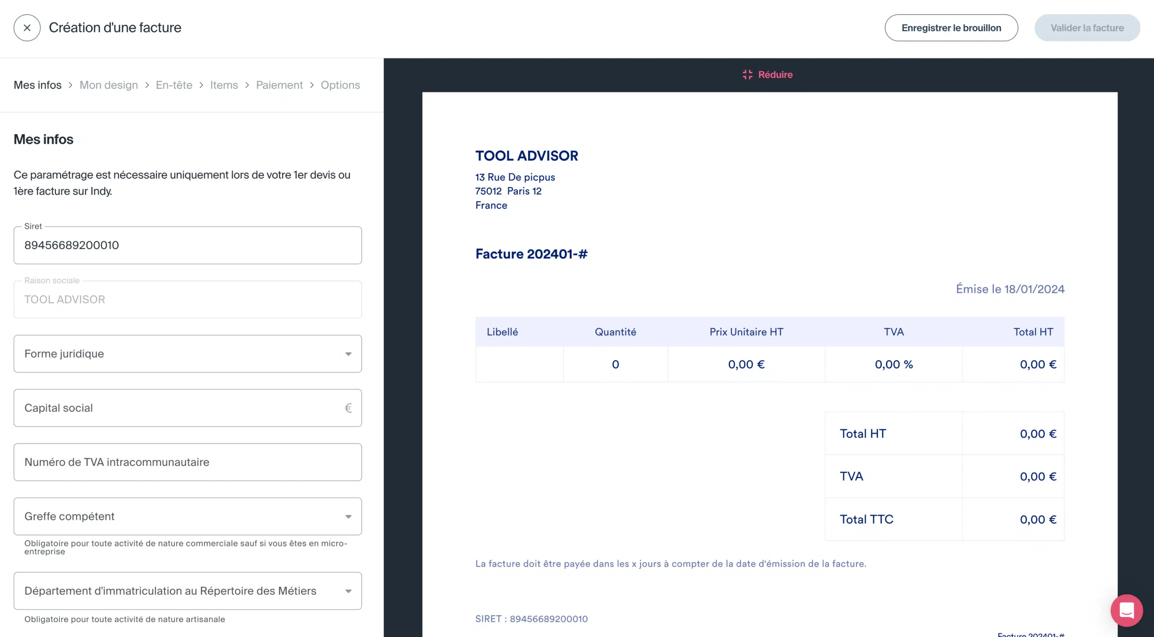Open the Greffe compétent dropdown arrow
Image resolution: width=1154 pixels, height=637 pixels.
click(348, 517)
